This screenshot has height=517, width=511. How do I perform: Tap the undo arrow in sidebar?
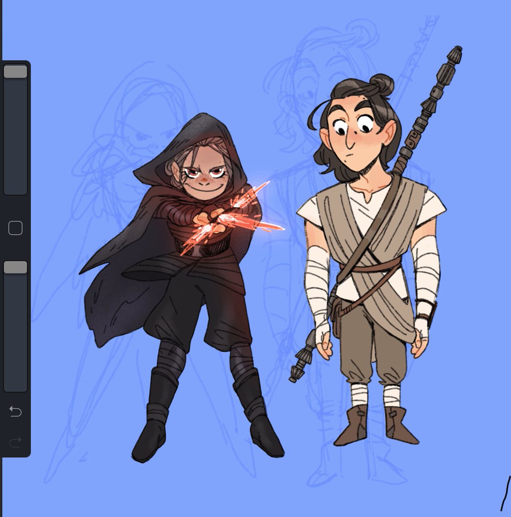point(15,412)
